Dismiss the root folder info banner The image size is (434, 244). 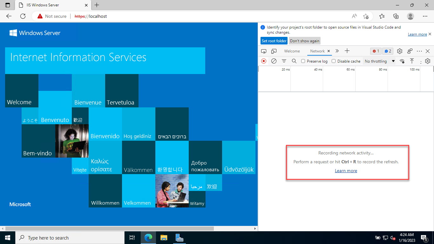tap(430, 34)
